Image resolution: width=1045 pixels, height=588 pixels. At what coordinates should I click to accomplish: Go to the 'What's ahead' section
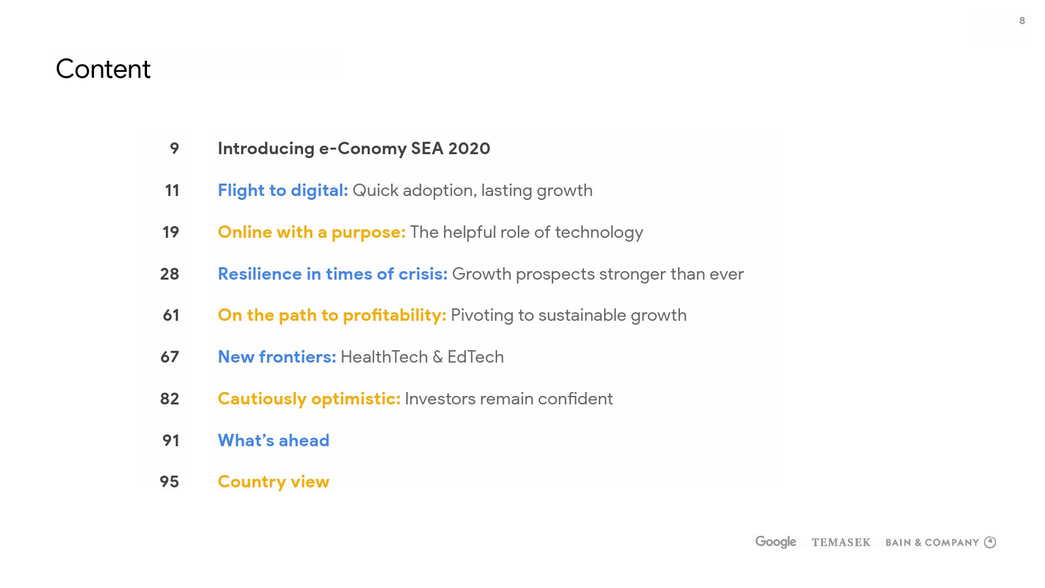[273, 440]
